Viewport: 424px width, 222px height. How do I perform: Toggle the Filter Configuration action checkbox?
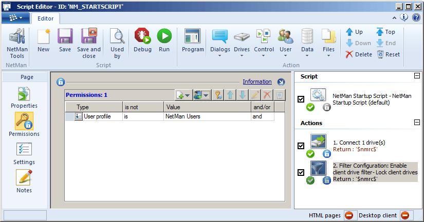(301, 172)
